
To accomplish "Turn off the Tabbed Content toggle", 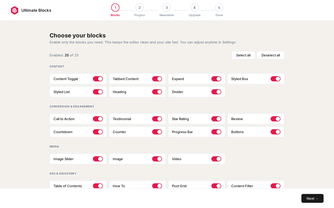I will pos(157,79).
